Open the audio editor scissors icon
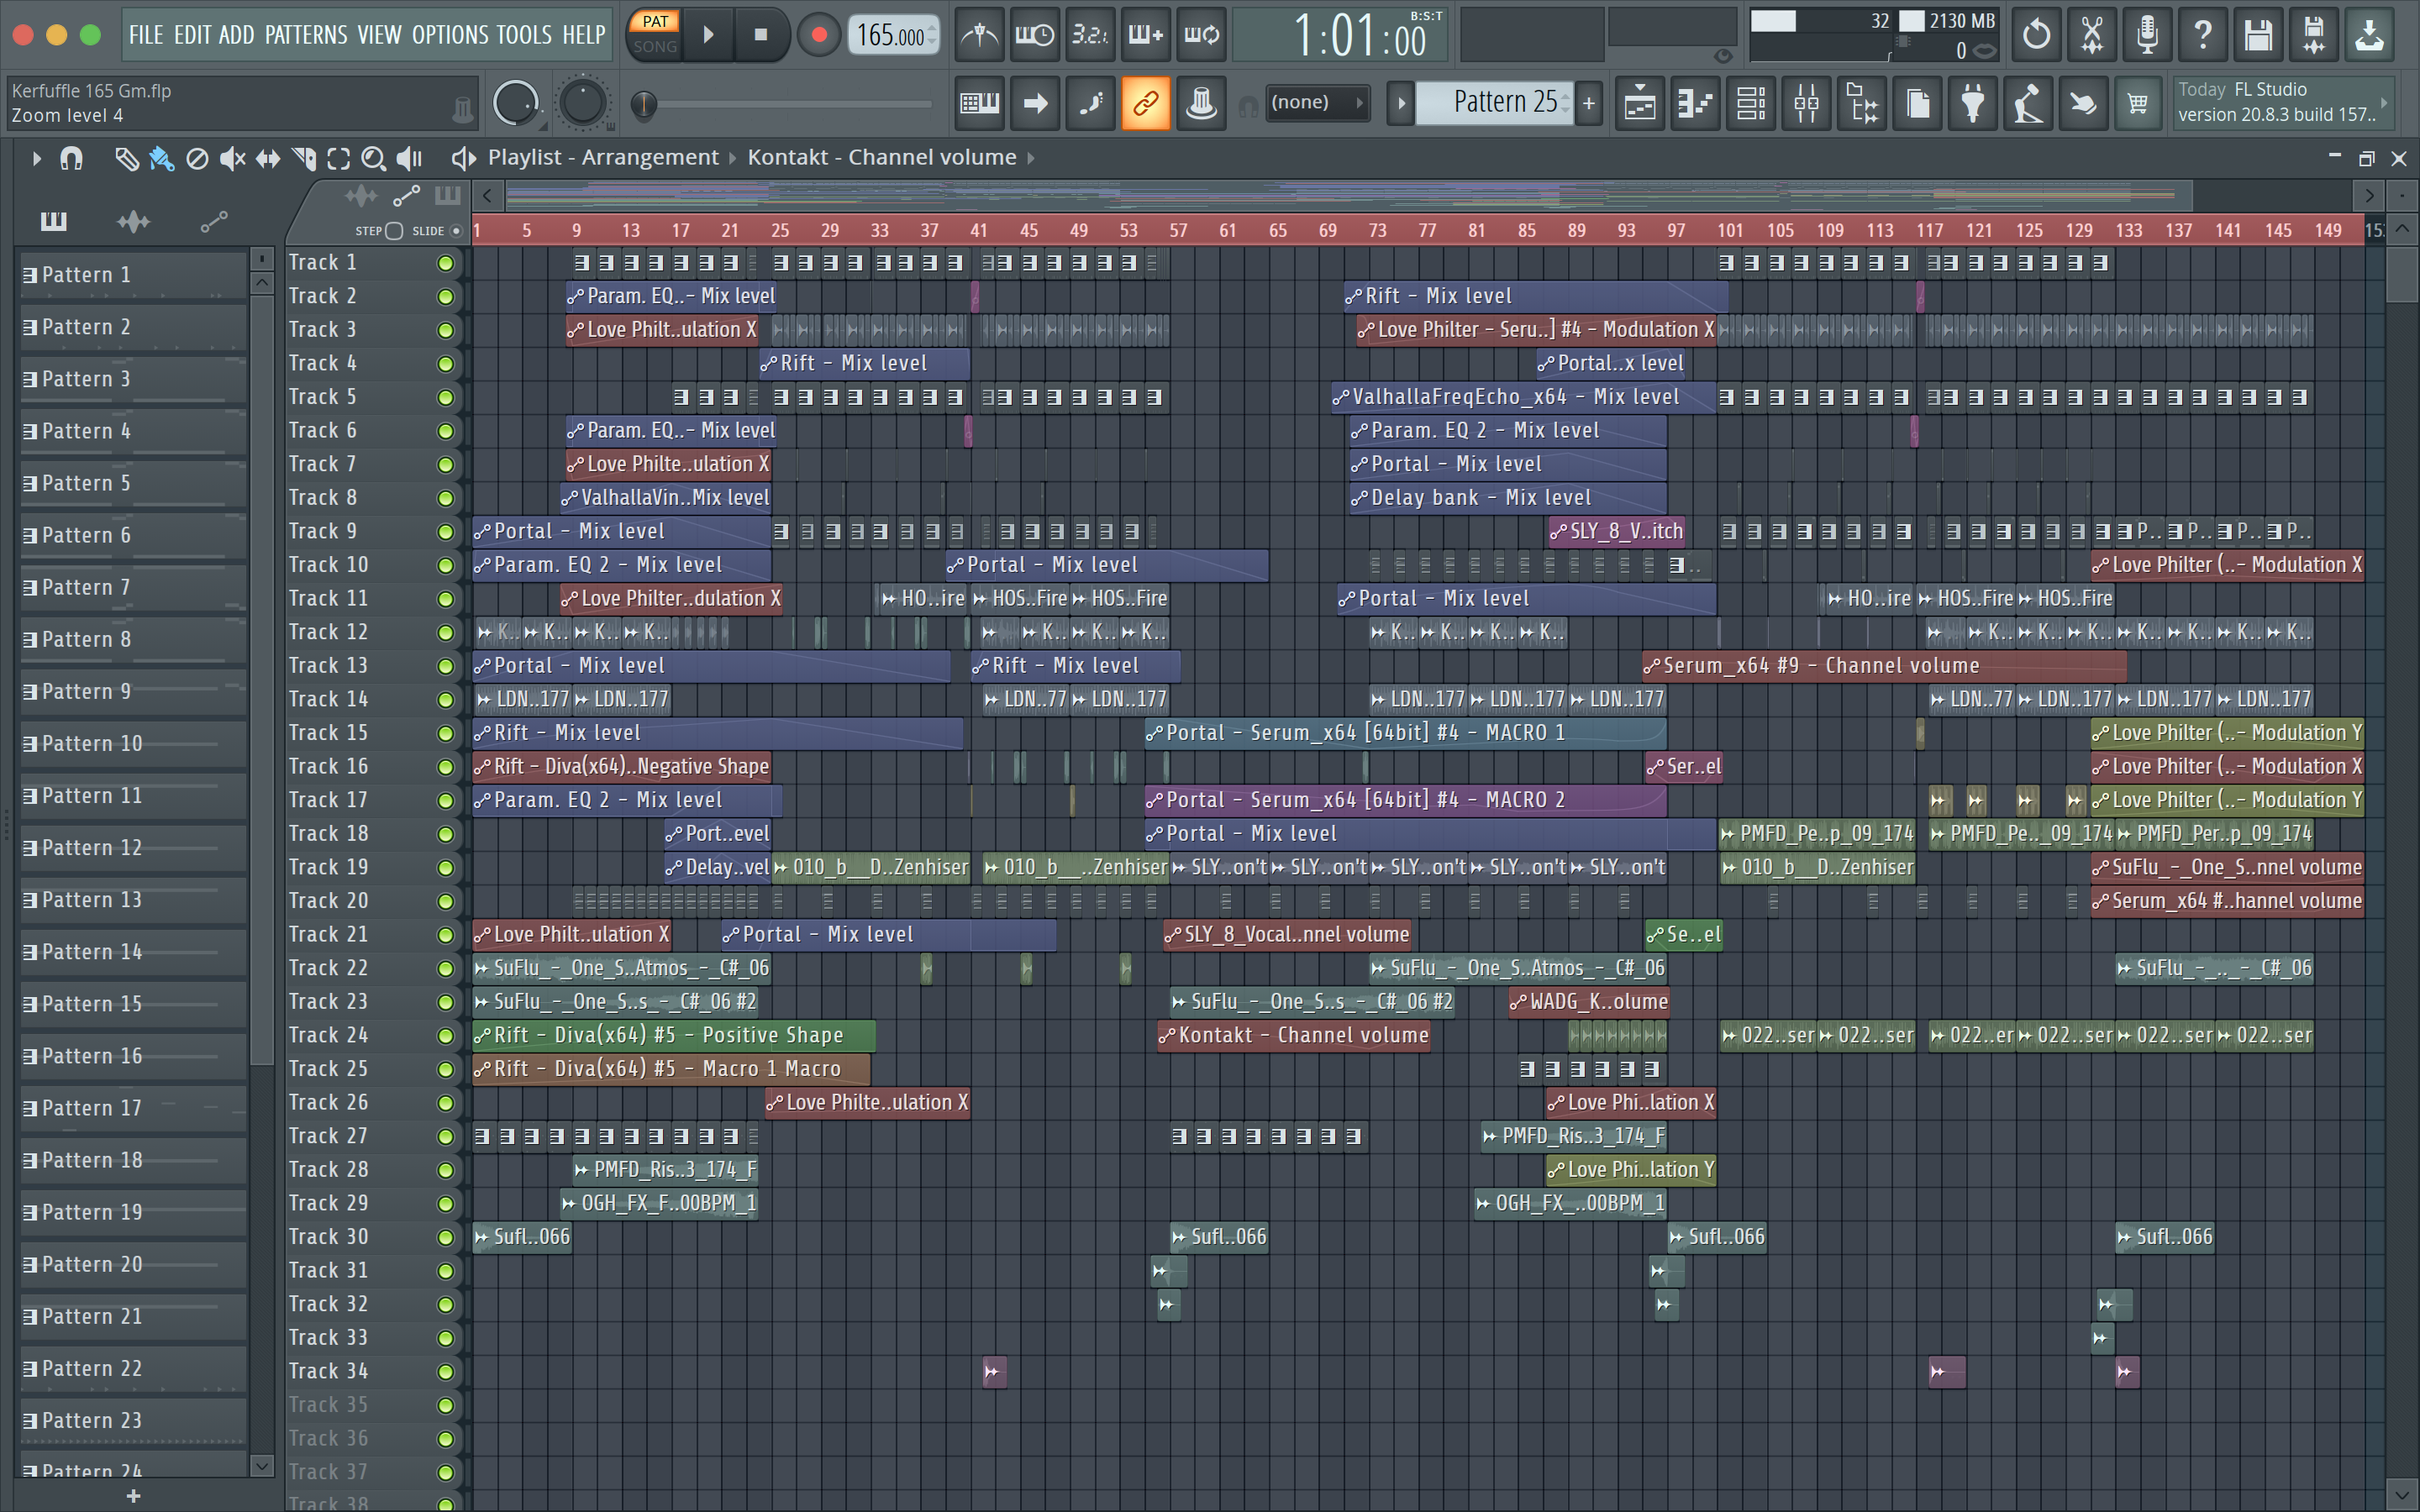 coord(2091,35)
